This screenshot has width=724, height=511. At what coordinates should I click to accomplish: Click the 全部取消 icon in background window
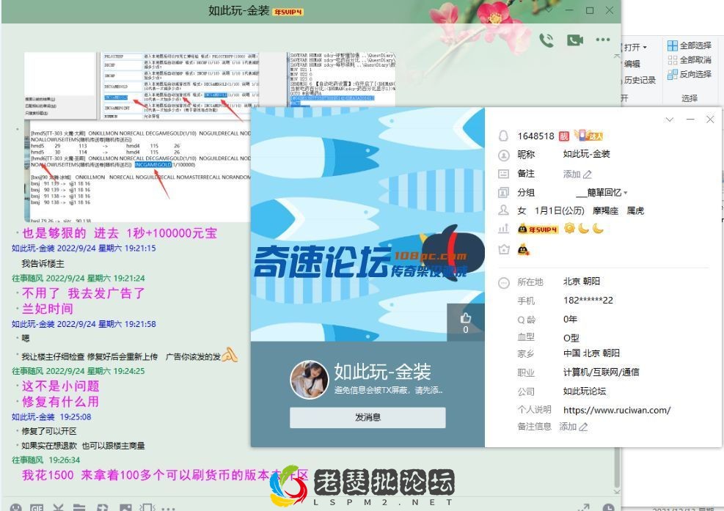(x=672, y=60)
